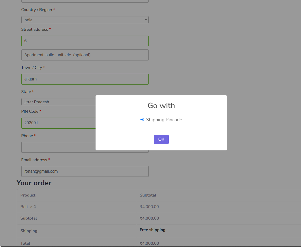Select the Town / City field with aligarh
The image size is (301, 247).
(x=85, y=79)
